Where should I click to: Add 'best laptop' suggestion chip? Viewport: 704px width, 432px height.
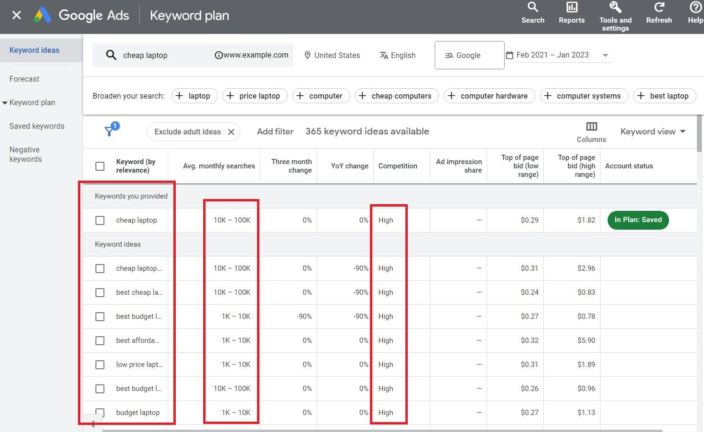pos(665,96)
